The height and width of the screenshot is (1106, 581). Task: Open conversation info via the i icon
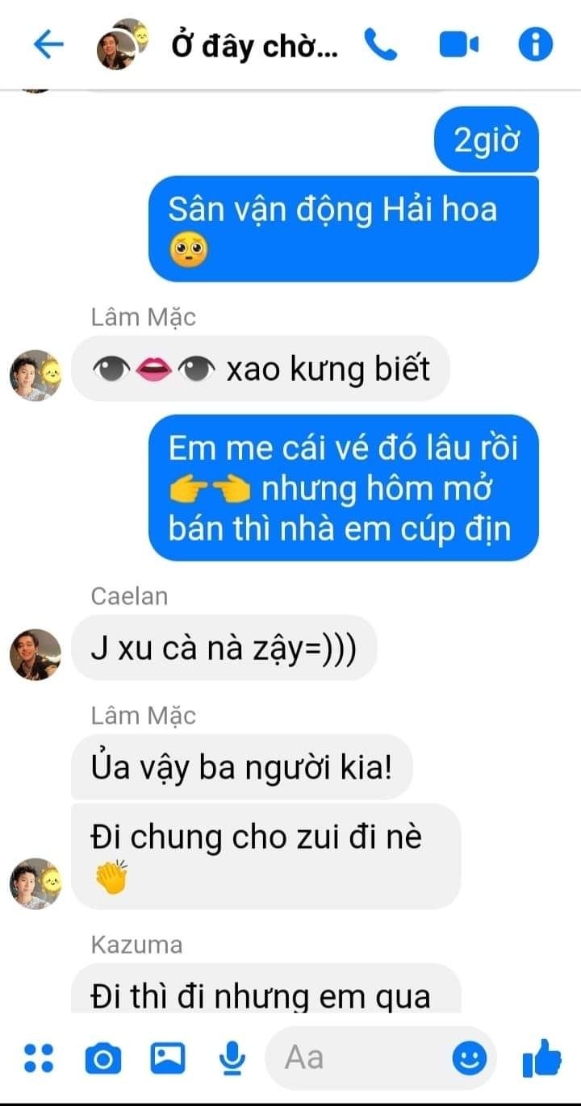tap(535, 44)
